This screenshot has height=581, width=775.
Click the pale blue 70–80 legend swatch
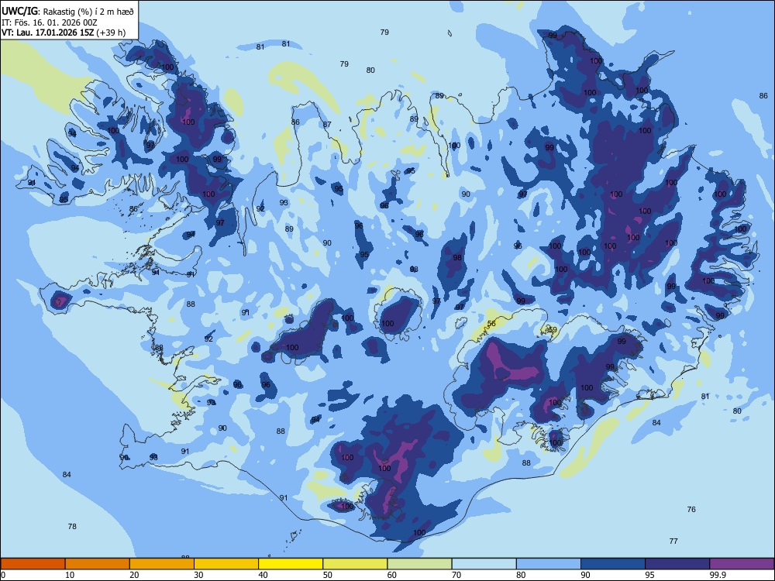tap(484, 564)
